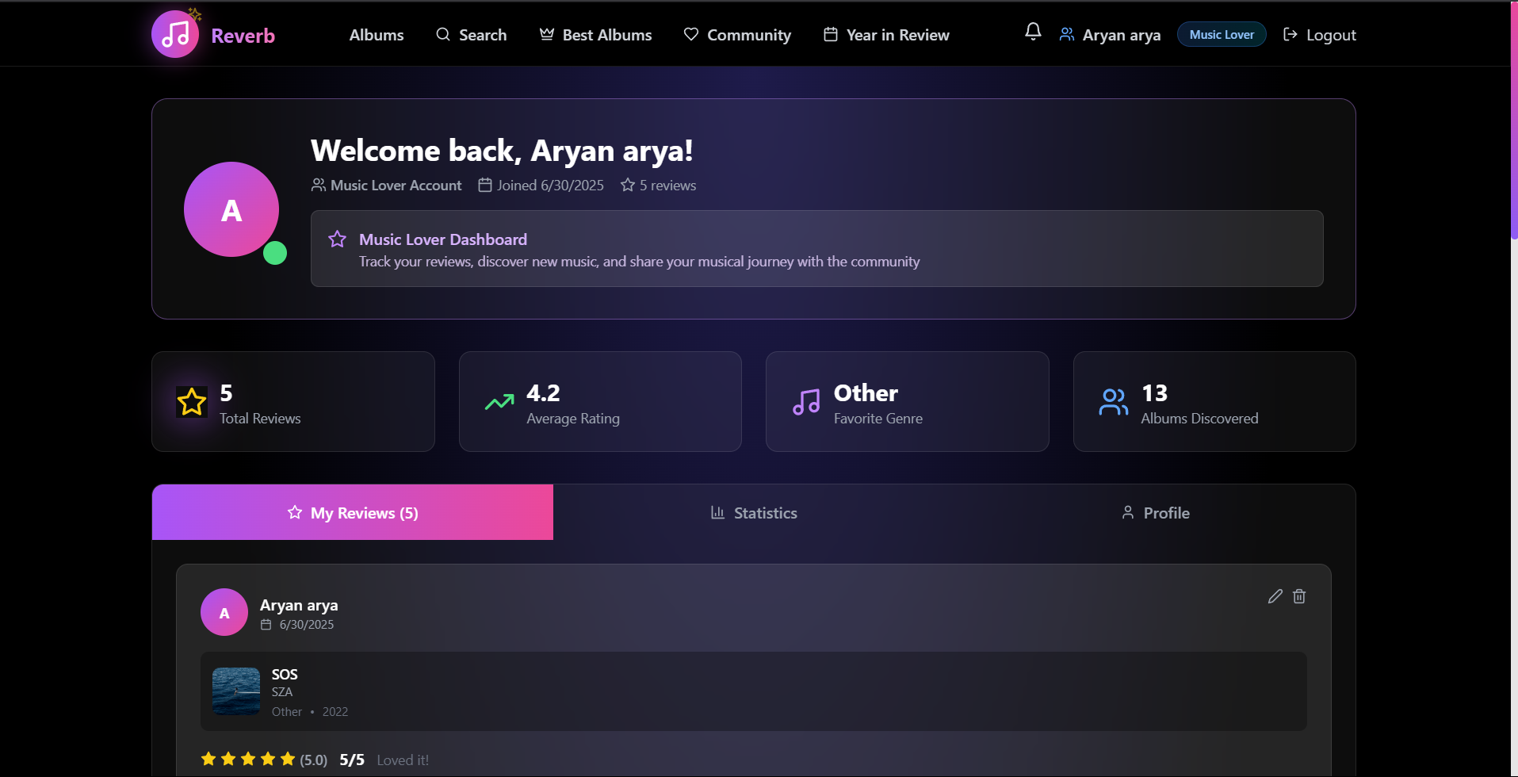Open the Albums nav item
The image size is (1518, 777).
(x=377, y=35)
